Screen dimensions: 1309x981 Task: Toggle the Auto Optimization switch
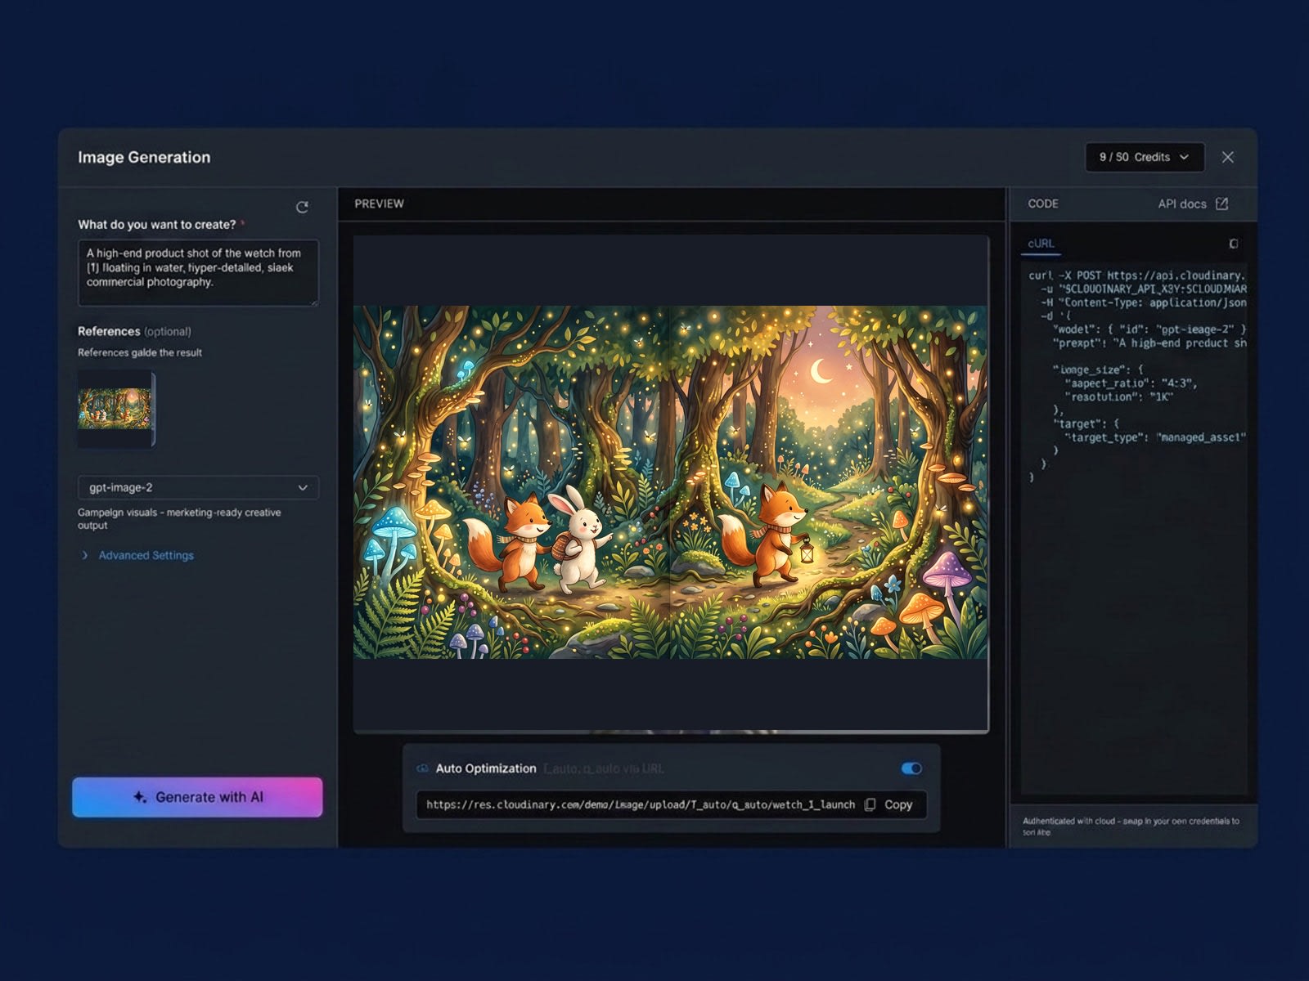pyautogui.click(x=911, y=768)
